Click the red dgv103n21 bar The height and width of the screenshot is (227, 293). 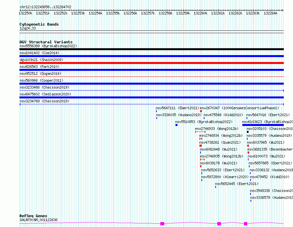151,63
